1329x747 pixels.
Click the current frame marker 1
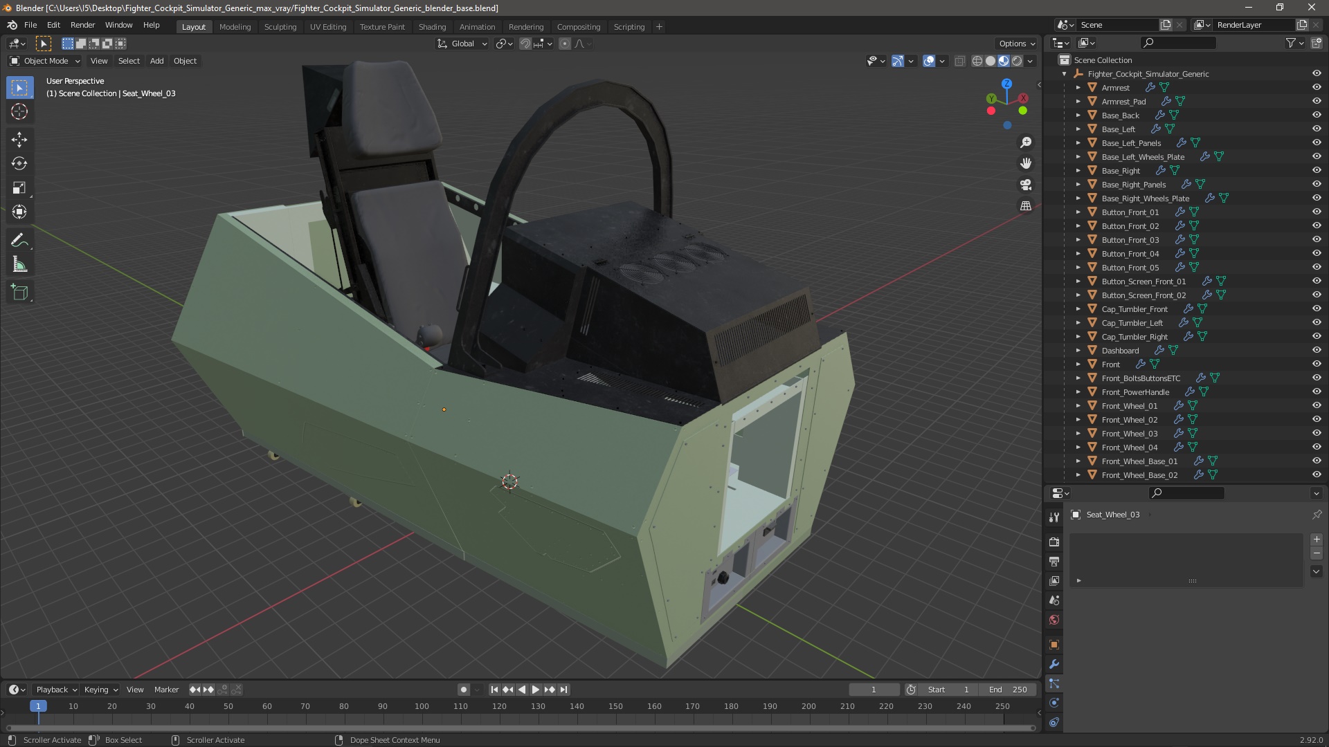(x=38, y=706)
